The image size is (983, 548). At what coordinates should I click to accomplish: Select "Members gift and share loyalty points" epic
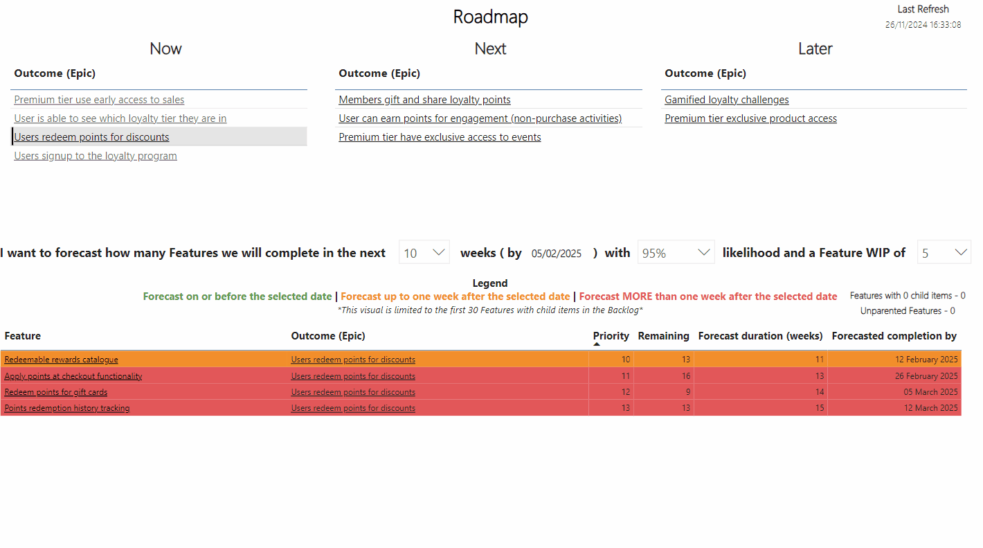pos(424,99)
